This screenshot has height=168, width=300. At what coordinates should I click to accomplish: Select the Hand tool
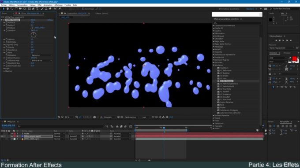[7, 9]
